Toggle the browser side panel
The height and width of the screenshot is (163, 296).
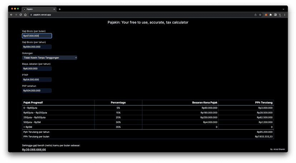pos(275,15)
